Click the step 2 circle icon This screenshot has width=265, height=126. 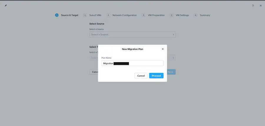point(85,15)
